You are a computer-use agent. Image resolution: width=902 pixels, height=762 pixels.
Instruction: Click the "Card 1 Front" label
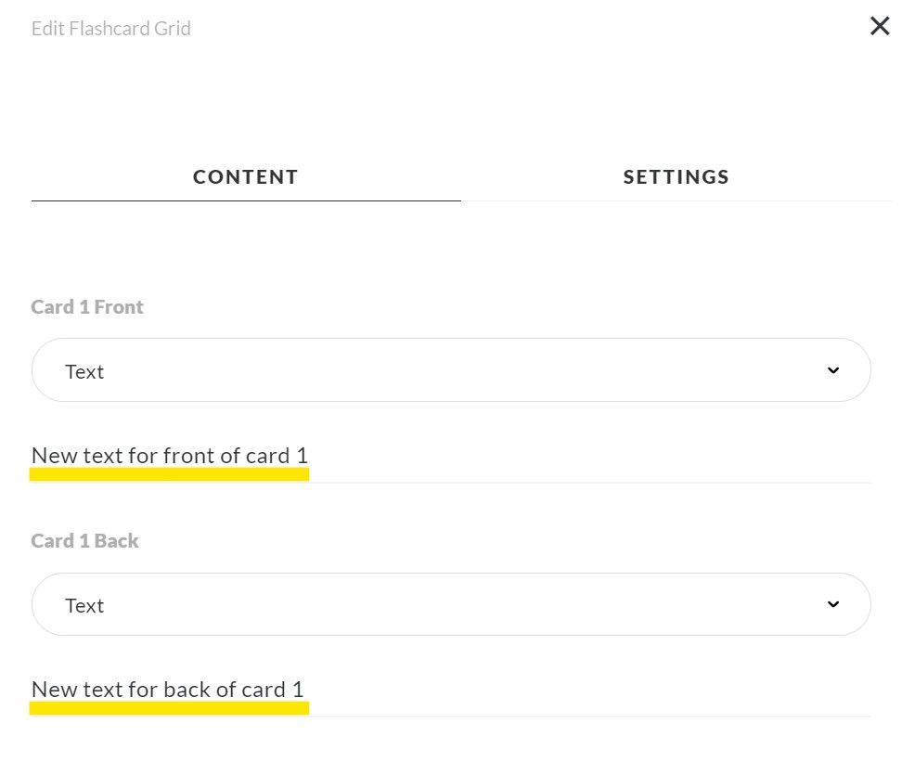[x=87, y=307]
